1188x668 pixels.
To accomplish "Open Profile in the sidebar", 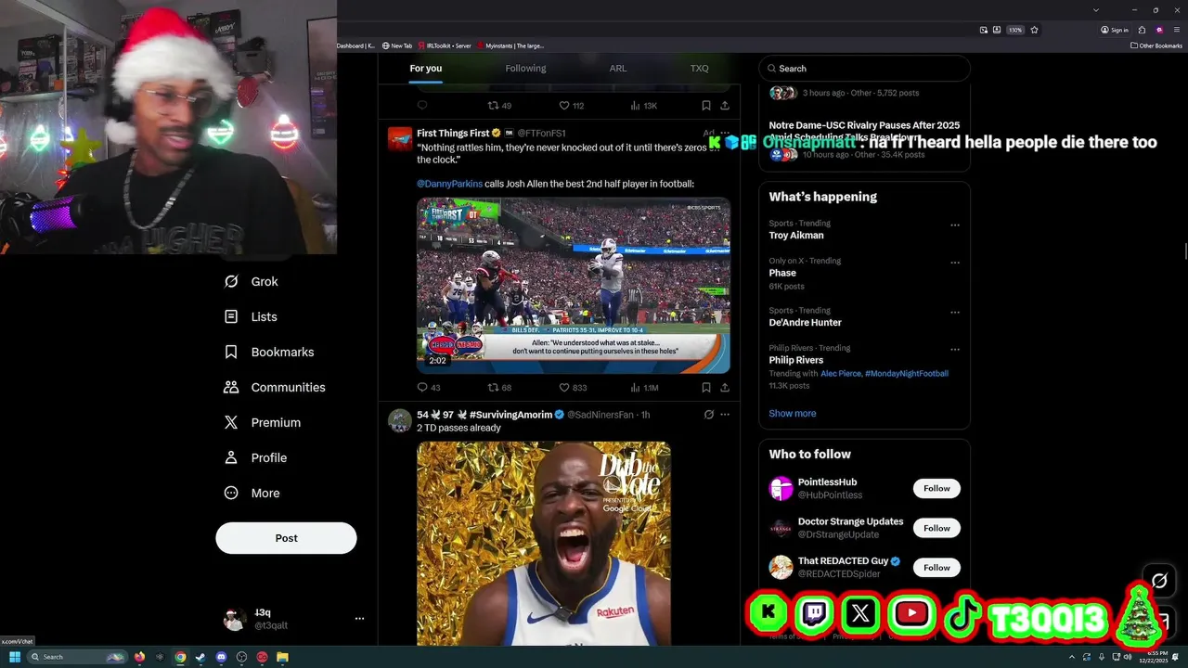I will (255, 457).
